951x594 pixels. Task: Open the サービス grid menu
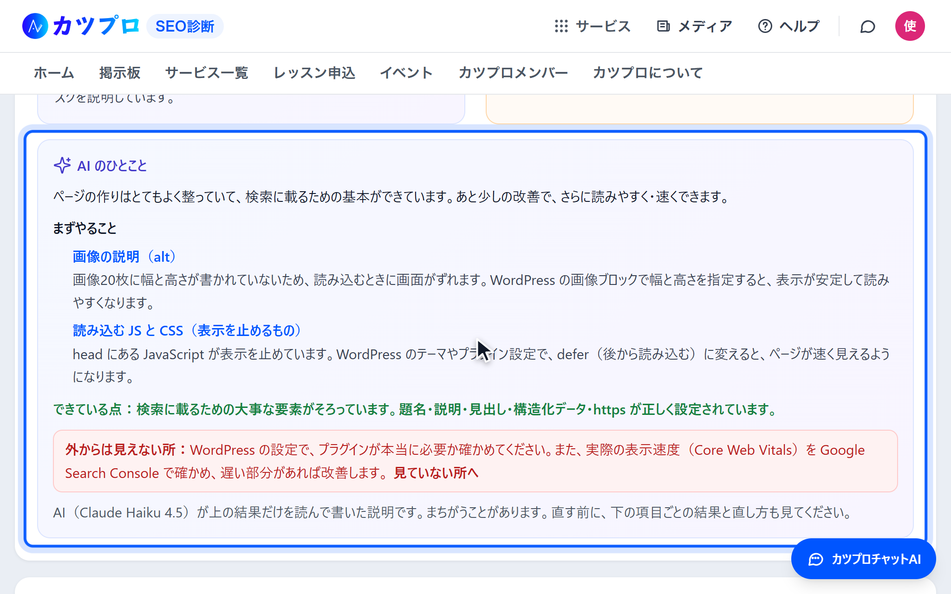pos(593,26)
